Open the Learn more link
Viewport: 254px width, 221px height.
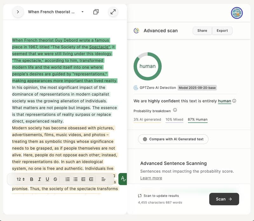(151, 178)
